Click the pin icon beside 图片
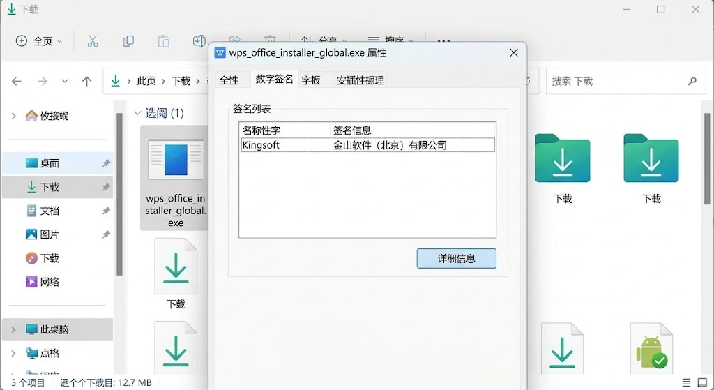Screen dimensions: 714x390 [x=106, y=234]
